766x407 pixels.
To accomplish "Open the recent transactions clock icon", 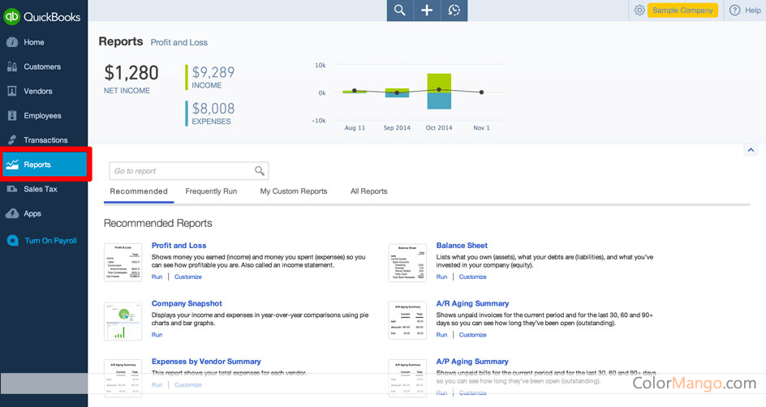I will tap(454, 10).
